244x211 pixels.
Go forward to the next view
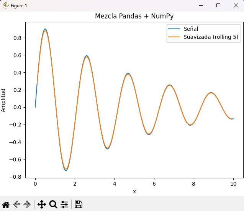tap(27, 204)
